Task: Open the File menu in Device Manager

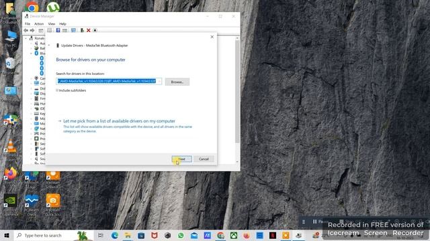Action: coord(28,24)
